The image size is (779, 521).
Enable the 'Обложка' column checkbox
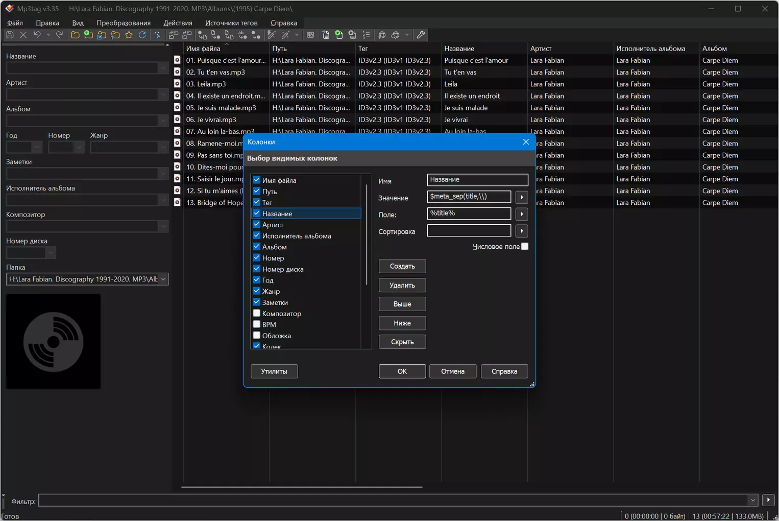click(257, 336)
